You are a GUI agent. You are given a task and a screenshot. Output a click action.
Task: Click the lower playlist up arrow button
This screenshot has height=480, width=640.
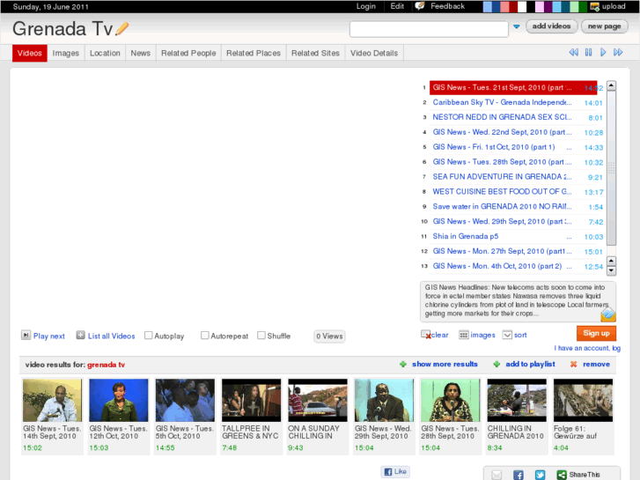point(611,261)
